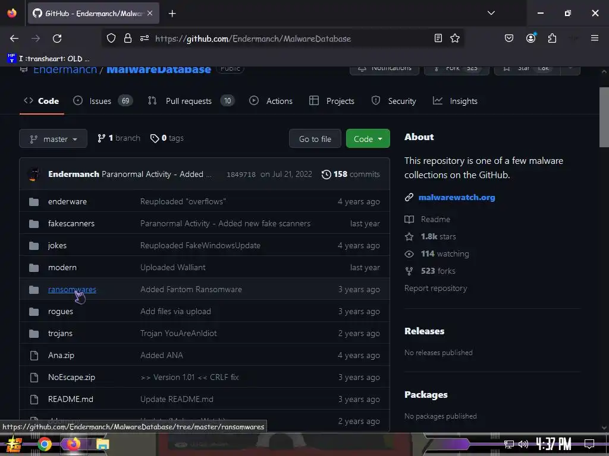This screenshot has width=609, height=456.
Task: Expand the list all tabs chevron
Action: 491,13
